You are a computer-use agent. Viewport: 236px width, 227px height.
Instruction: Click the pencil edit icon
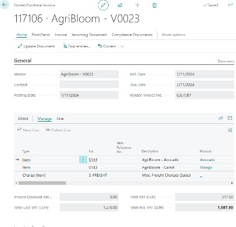(x=103, y=5)
